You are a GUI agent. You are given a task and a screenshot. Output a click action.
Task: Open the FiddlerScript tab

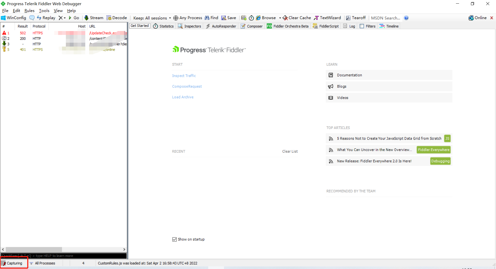326,26
